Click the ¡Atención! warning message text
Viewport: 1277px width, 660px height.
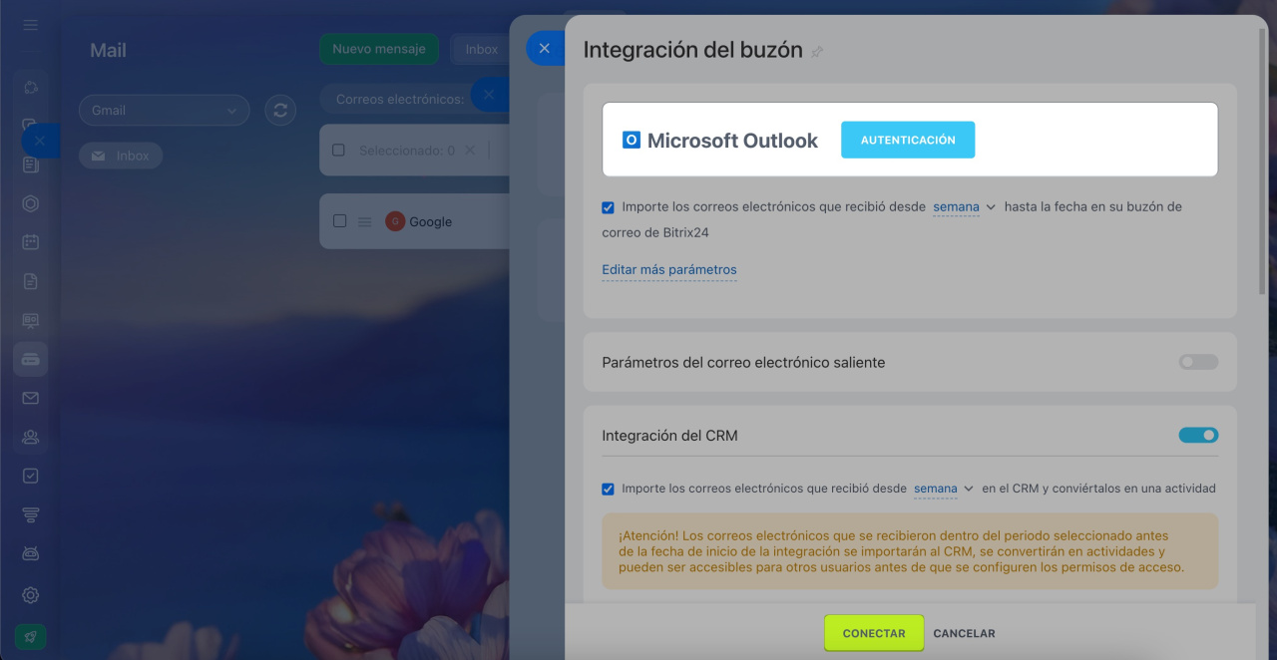tap(901, 551)
